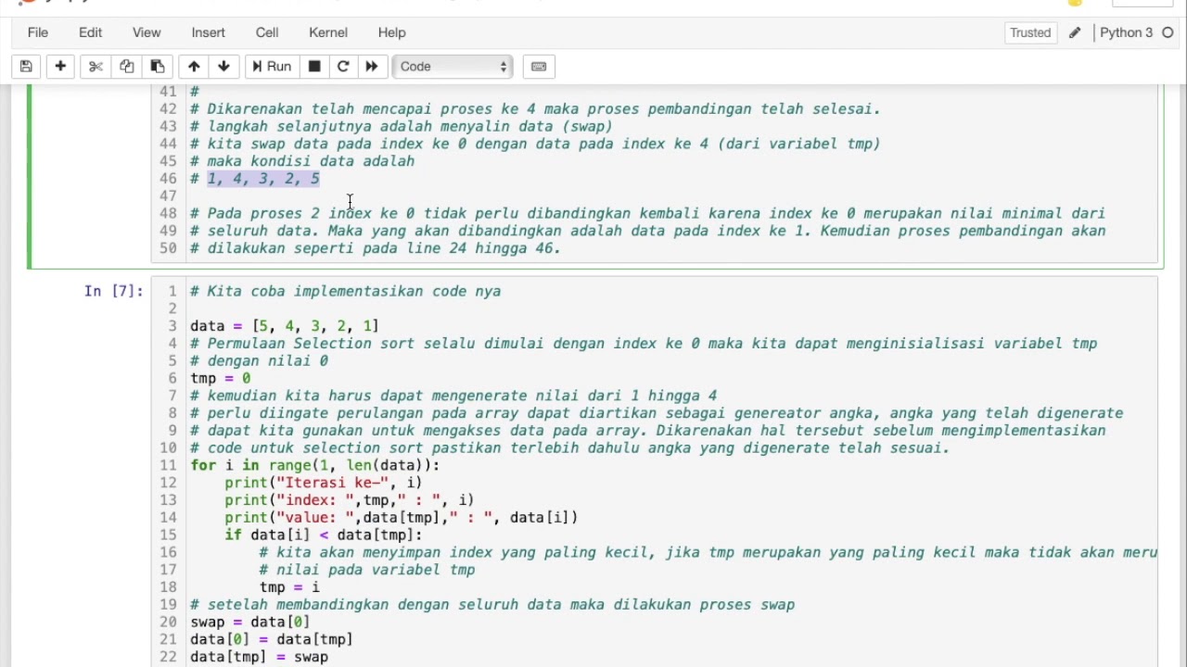The width and height of the screenshot is (1187, 667).
Task: Click comment line starting '# Pada proses 2'
Action: (x=647, y=213)
